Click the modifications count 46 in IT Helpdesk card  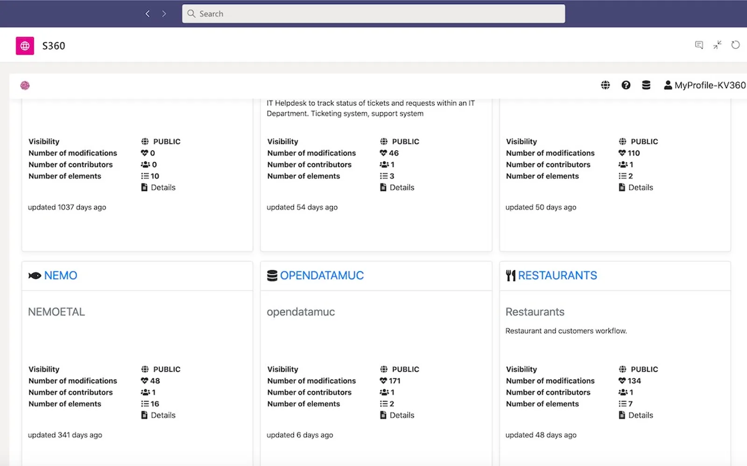click(394, 153)
